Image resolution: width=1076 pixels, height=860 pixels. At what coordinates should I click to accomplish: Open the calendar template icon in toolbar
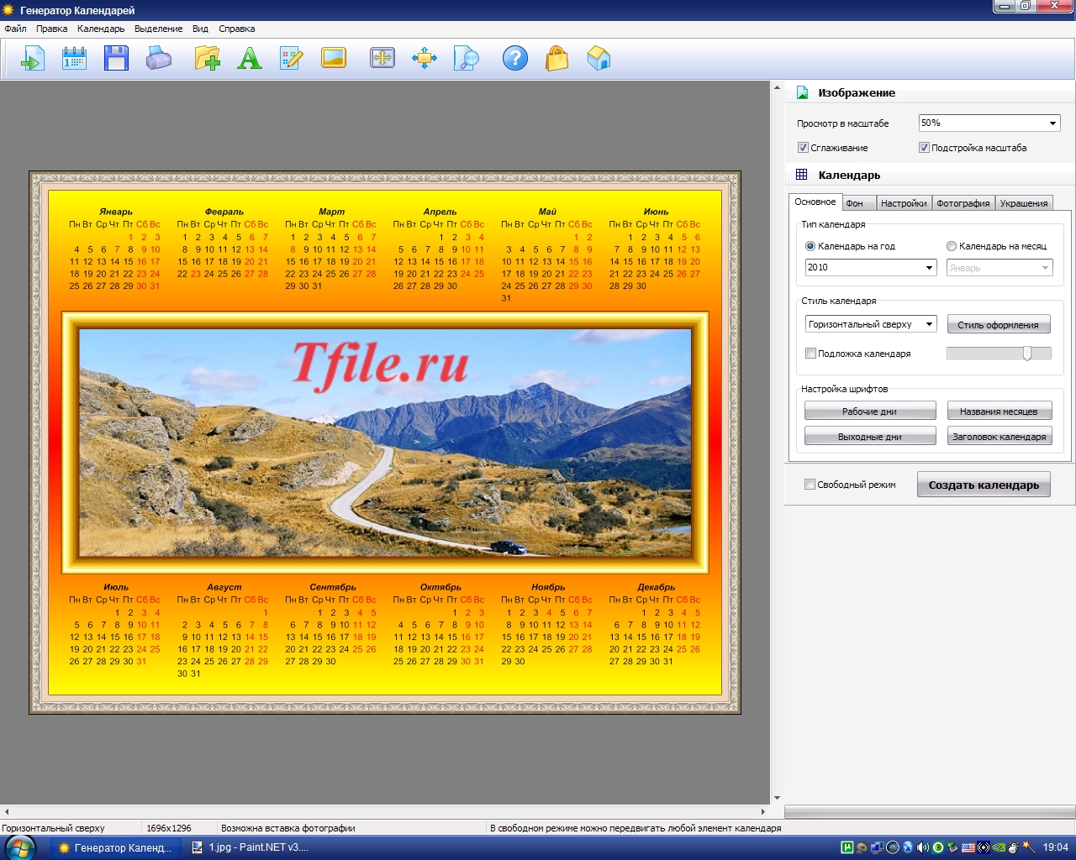(x=74, y=59)
